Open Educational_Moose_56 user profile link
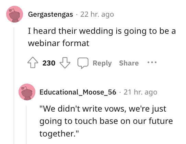This screenshot has height=144, width=186. pyautogui.click(x=78, y=92)
